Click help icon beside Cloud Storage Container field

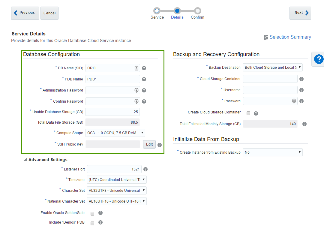point(301,79)
